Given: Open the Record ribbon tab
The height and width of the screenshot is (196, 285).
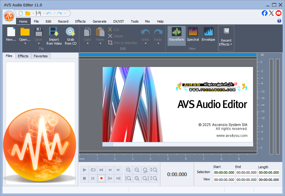Looking at the screenshot, I should point(63,21).
